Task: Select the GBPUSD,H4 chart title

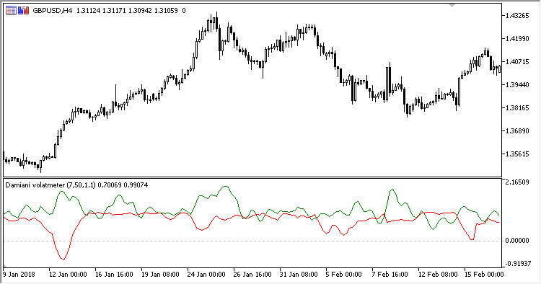Action: click(53, 11)
